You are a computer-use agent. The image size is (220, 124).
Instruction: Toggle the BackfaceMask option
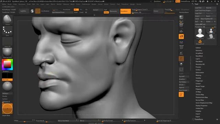(184, 12)
